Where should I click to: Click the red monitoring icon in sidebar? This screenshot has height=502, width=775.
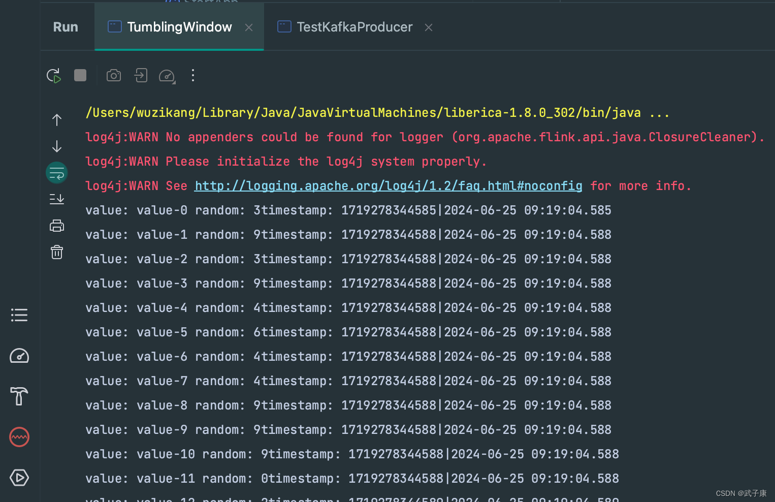19,437
